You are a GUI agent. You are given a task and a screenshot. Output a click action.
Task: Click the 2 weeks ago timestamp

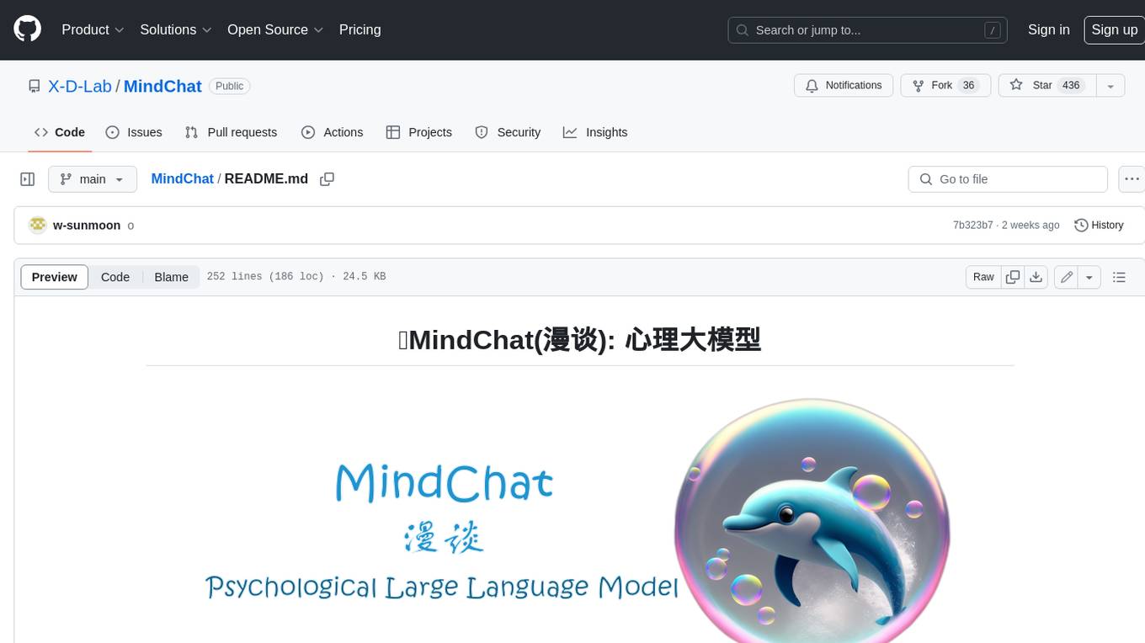pos(1030,226)
